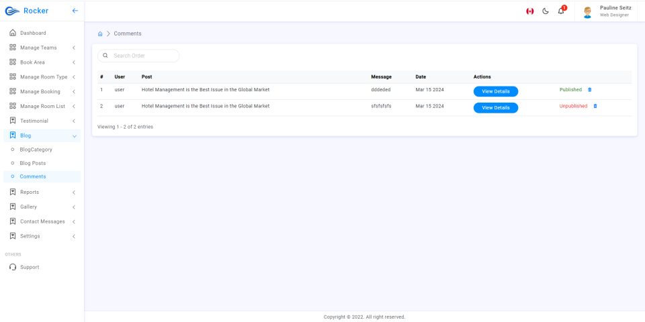Open the Canada flag language selector
Screen dimensions: 645x322
click(530, 11)
